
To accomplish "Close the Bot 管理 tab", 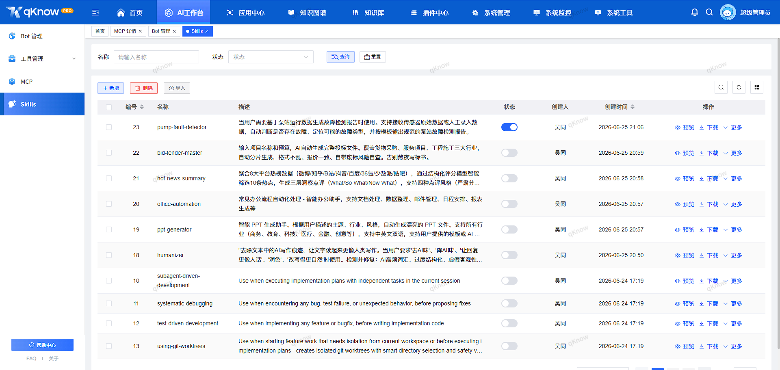I will click(x=174, y=31).
